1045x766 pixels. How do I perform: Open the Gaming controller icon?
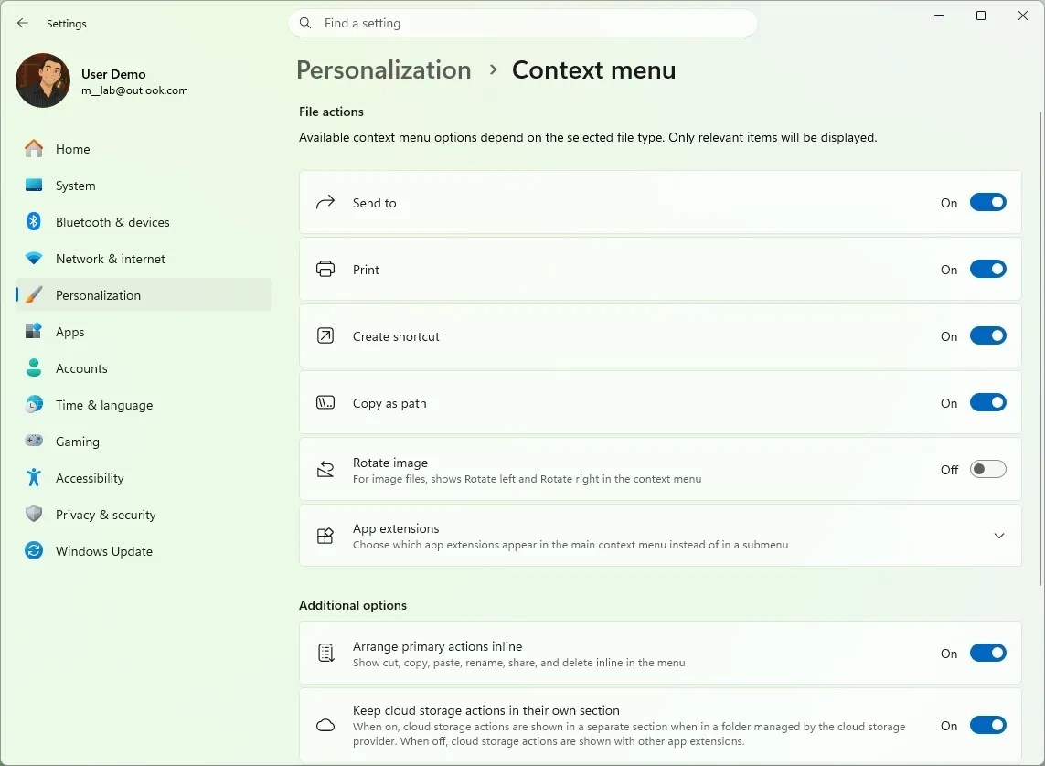coord(34,441)
